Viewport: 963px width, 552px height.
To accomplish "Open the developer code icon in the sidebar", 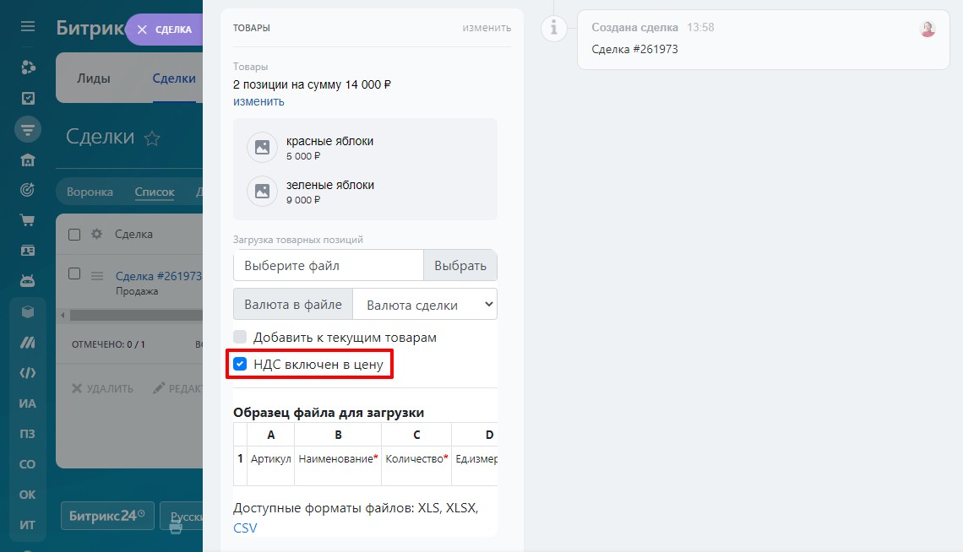I will pyautogui.click(x=28, y=373).
